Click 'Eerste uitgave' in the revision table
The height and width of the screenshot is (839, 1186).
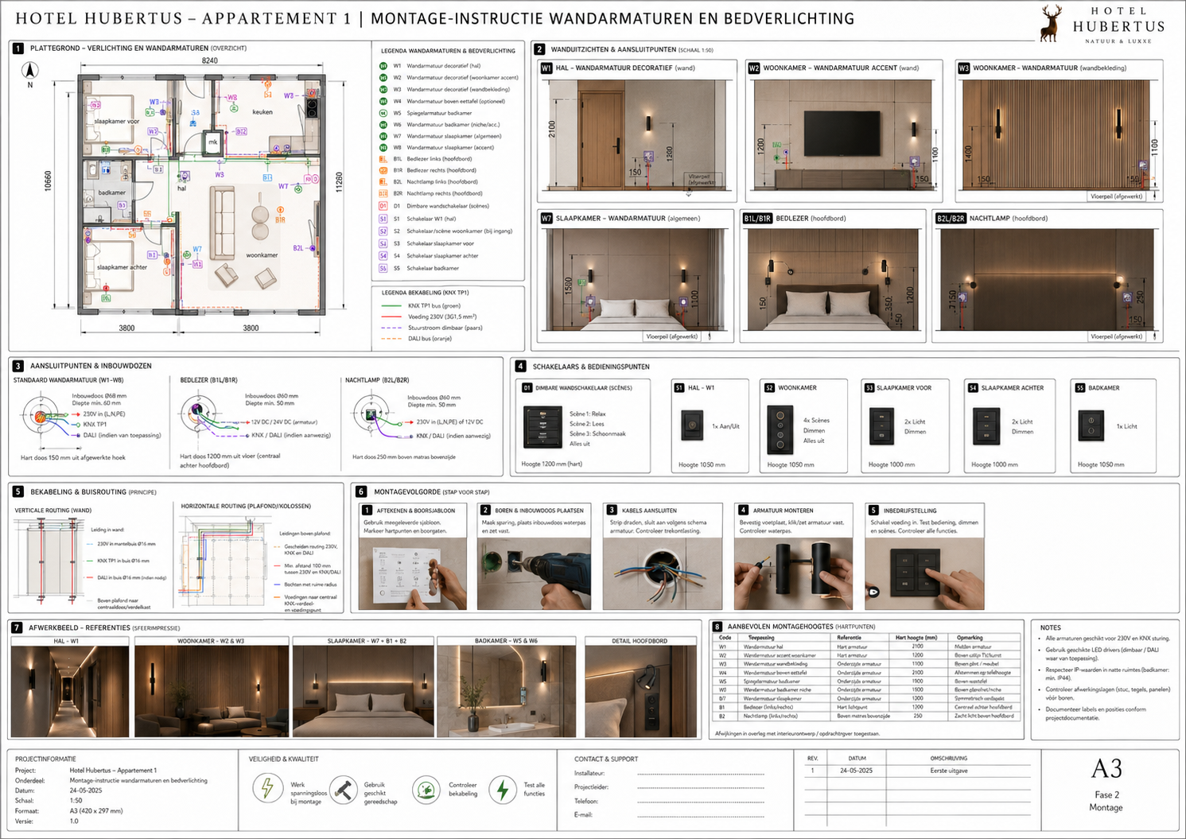(x=949, y=771)
